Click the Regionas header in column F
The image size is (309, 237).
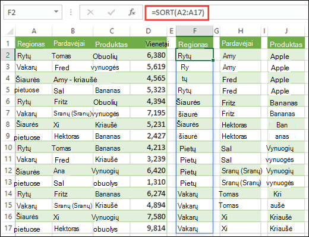[x=195, y=43]
